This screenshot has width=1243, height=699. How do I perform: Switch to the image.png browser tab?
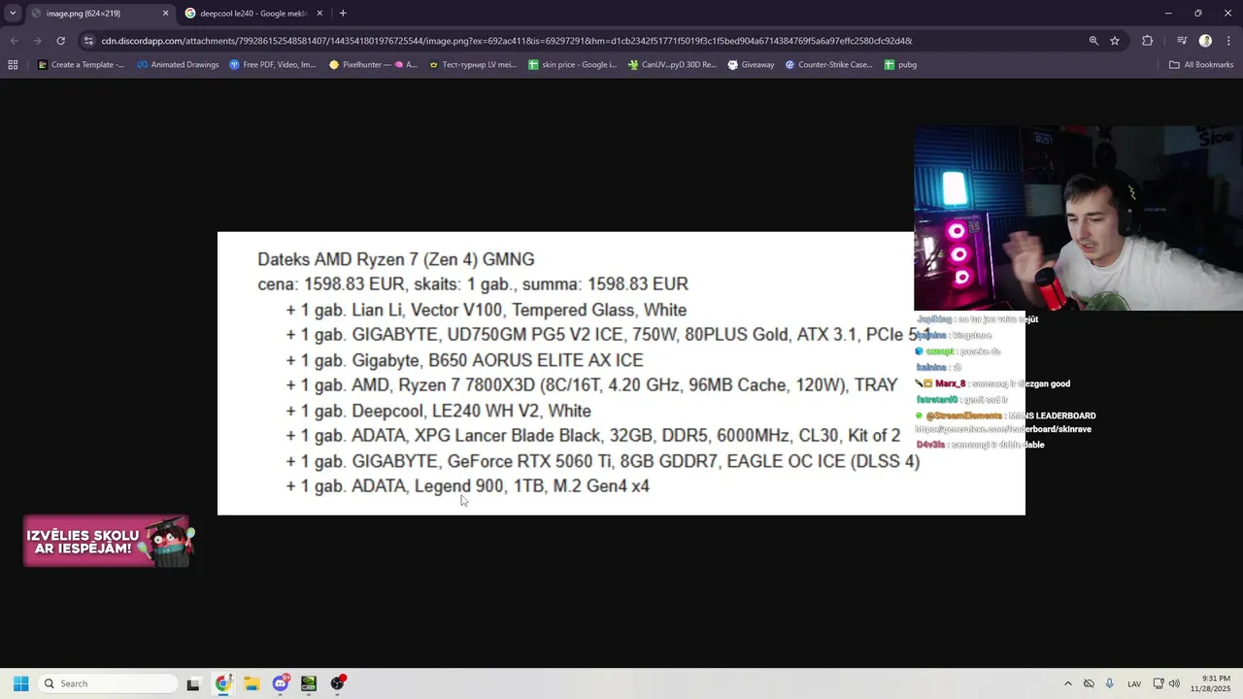tap(98, 14)
